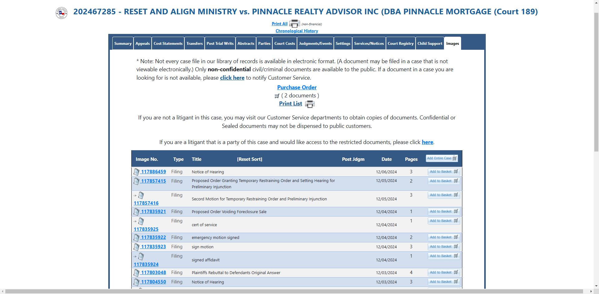Switch to the Settings tab

tap(343, 44)
